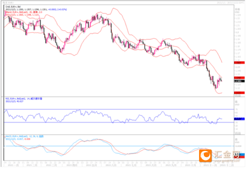Click the MACD indicator legend label

[25, 136]
